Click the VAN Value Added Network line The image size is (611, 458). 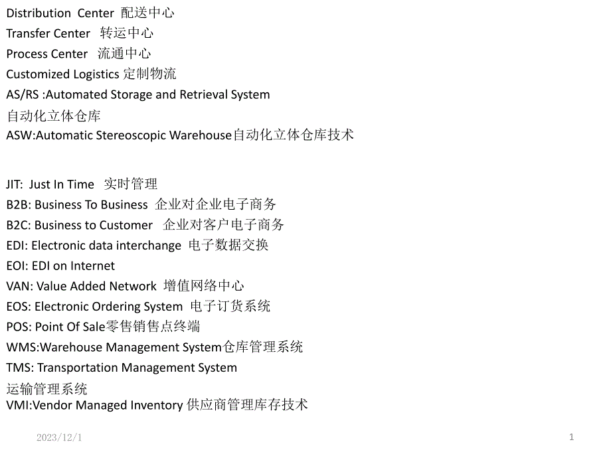click(125, 286)
